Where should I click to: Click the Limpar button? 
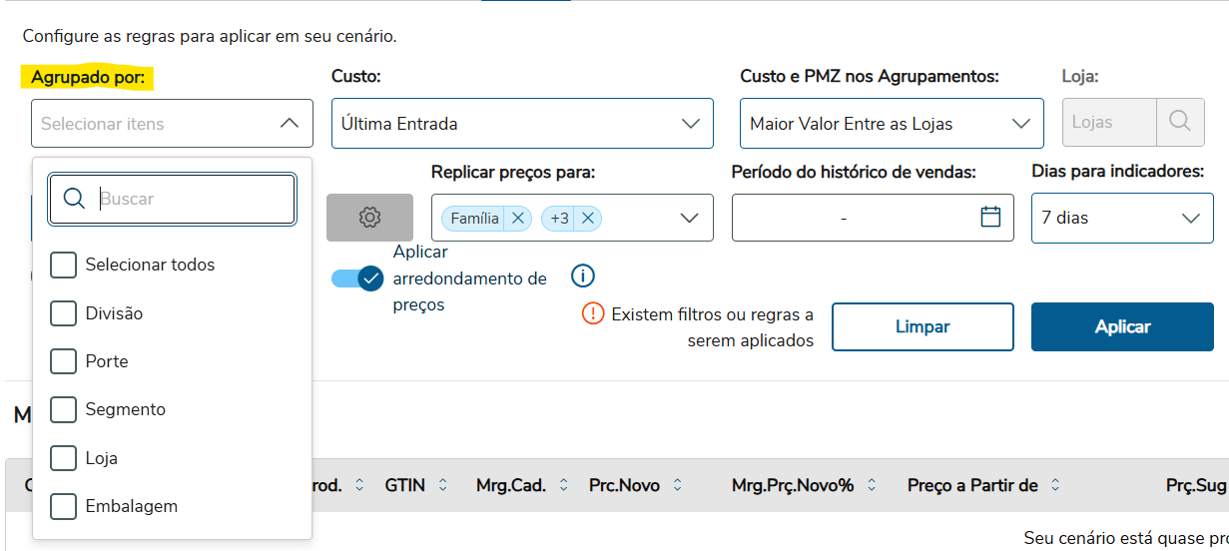tap(922, 326)
